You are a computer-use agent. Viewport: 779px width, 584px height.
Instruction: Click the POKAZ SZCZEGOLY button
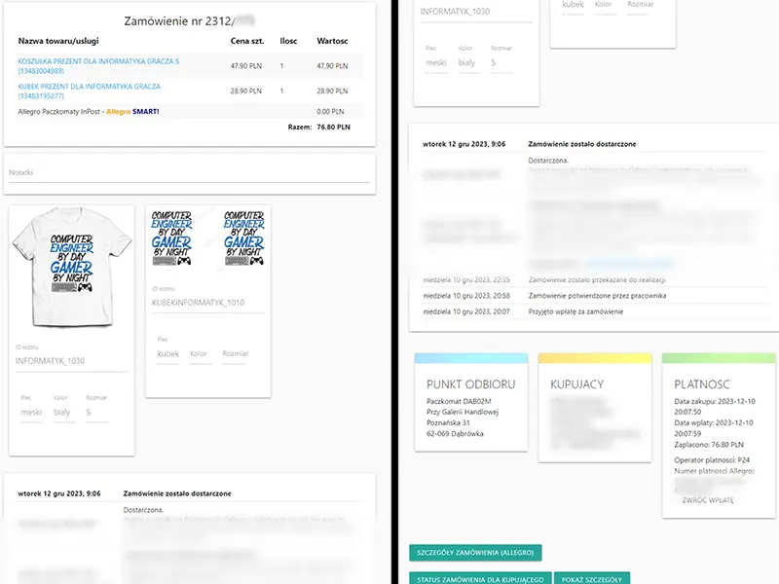(592, 578)
